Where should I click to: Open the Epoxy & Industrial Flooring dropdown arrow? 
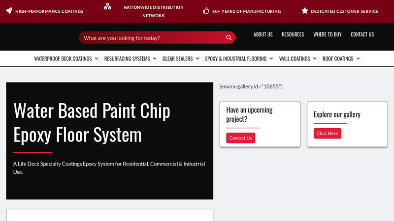pos(271,58)
